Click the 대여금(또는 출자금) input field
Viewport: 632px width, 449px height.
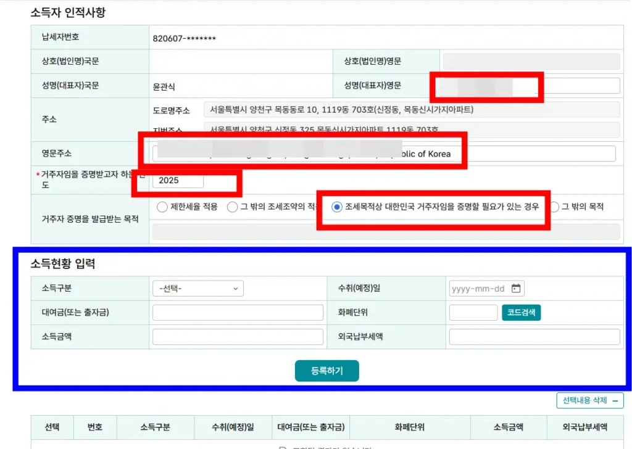point(238,313)
